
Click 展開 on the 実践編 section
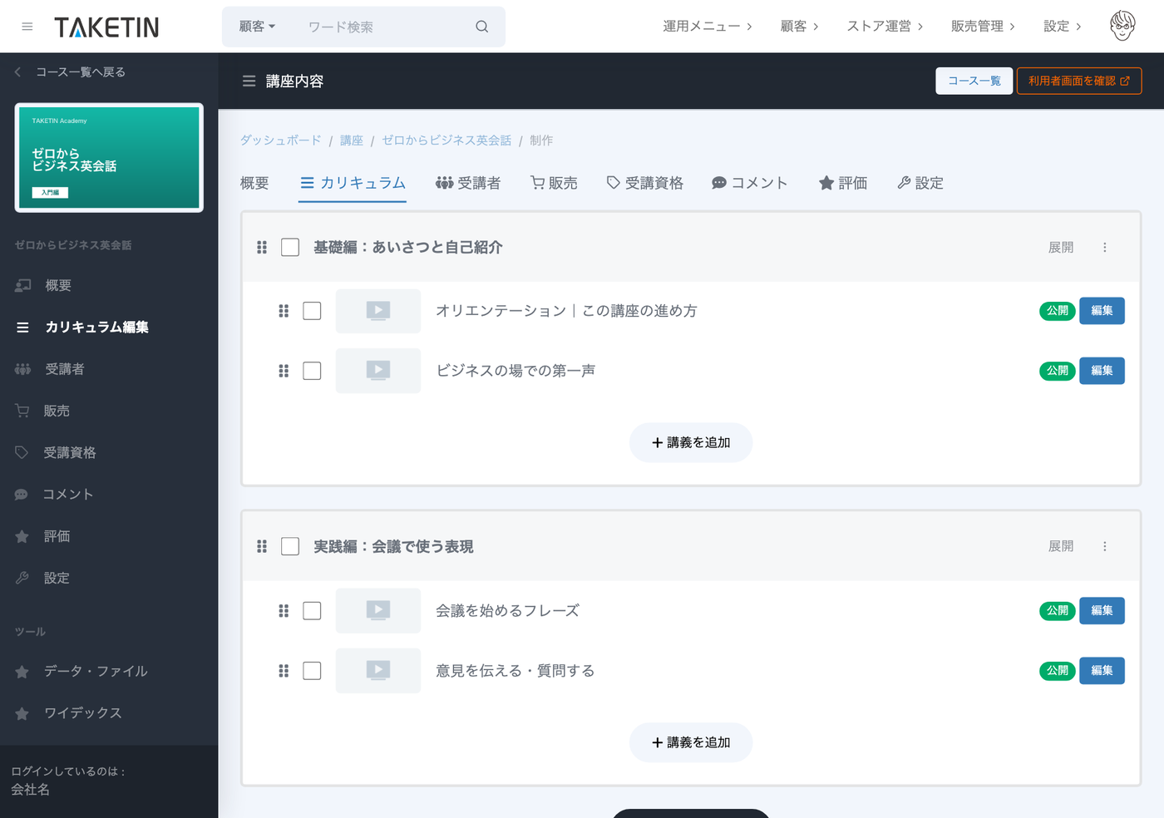coord(1061,546)
